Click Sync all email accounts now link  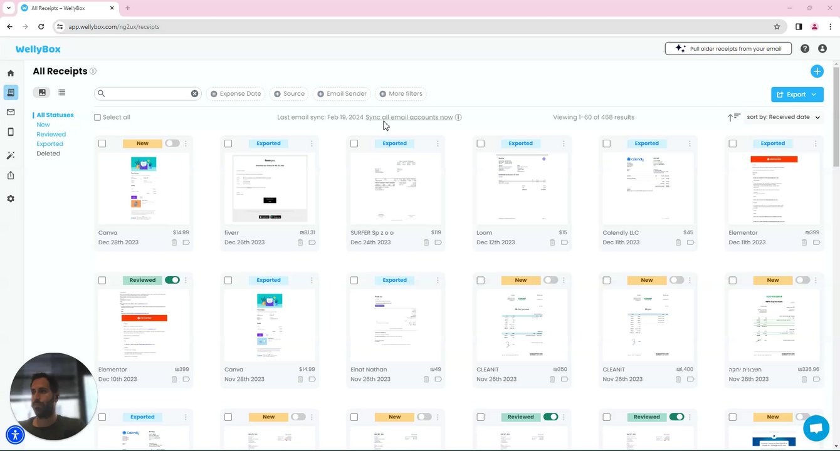coord(409,117)
